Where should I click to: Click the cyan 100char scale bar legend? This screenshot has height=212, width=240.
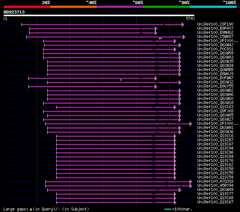point(168,209)
